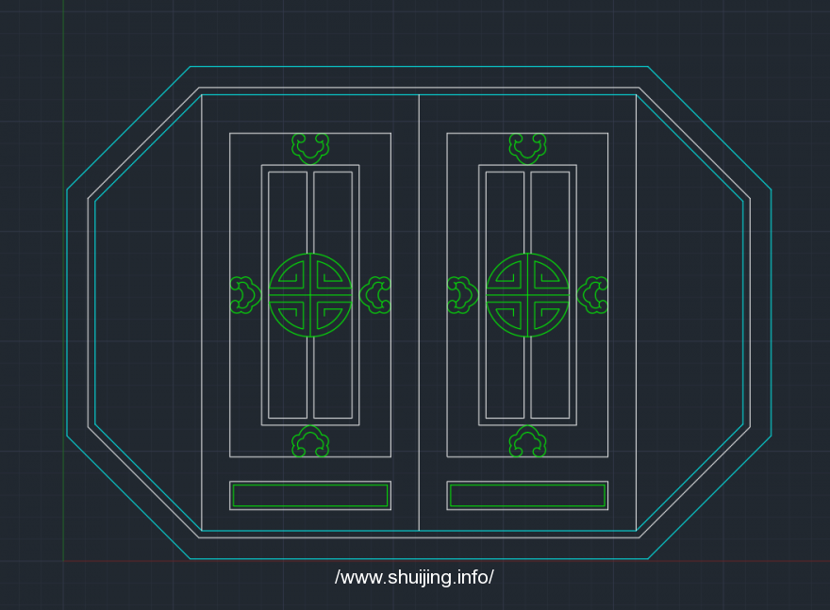Viewport: 830px width, 610px height.
Task: Select the top cloud ornament on right door
Action: point(528,149)
